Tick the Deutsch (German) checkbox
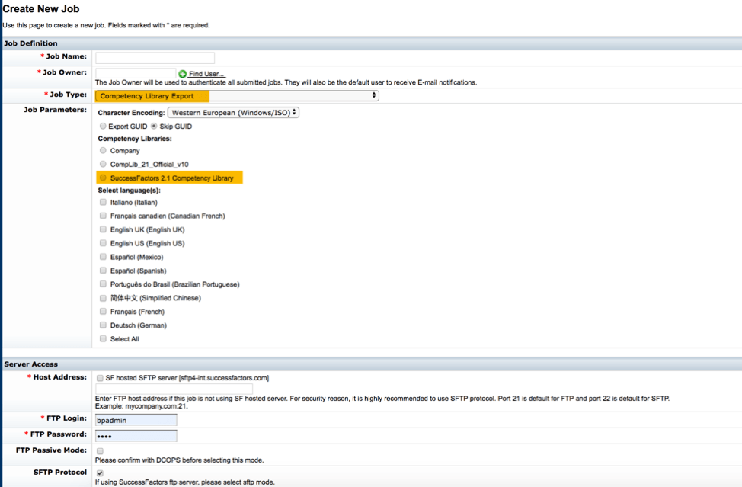Viewport: 742px width, 487px height. coord(103,325)
